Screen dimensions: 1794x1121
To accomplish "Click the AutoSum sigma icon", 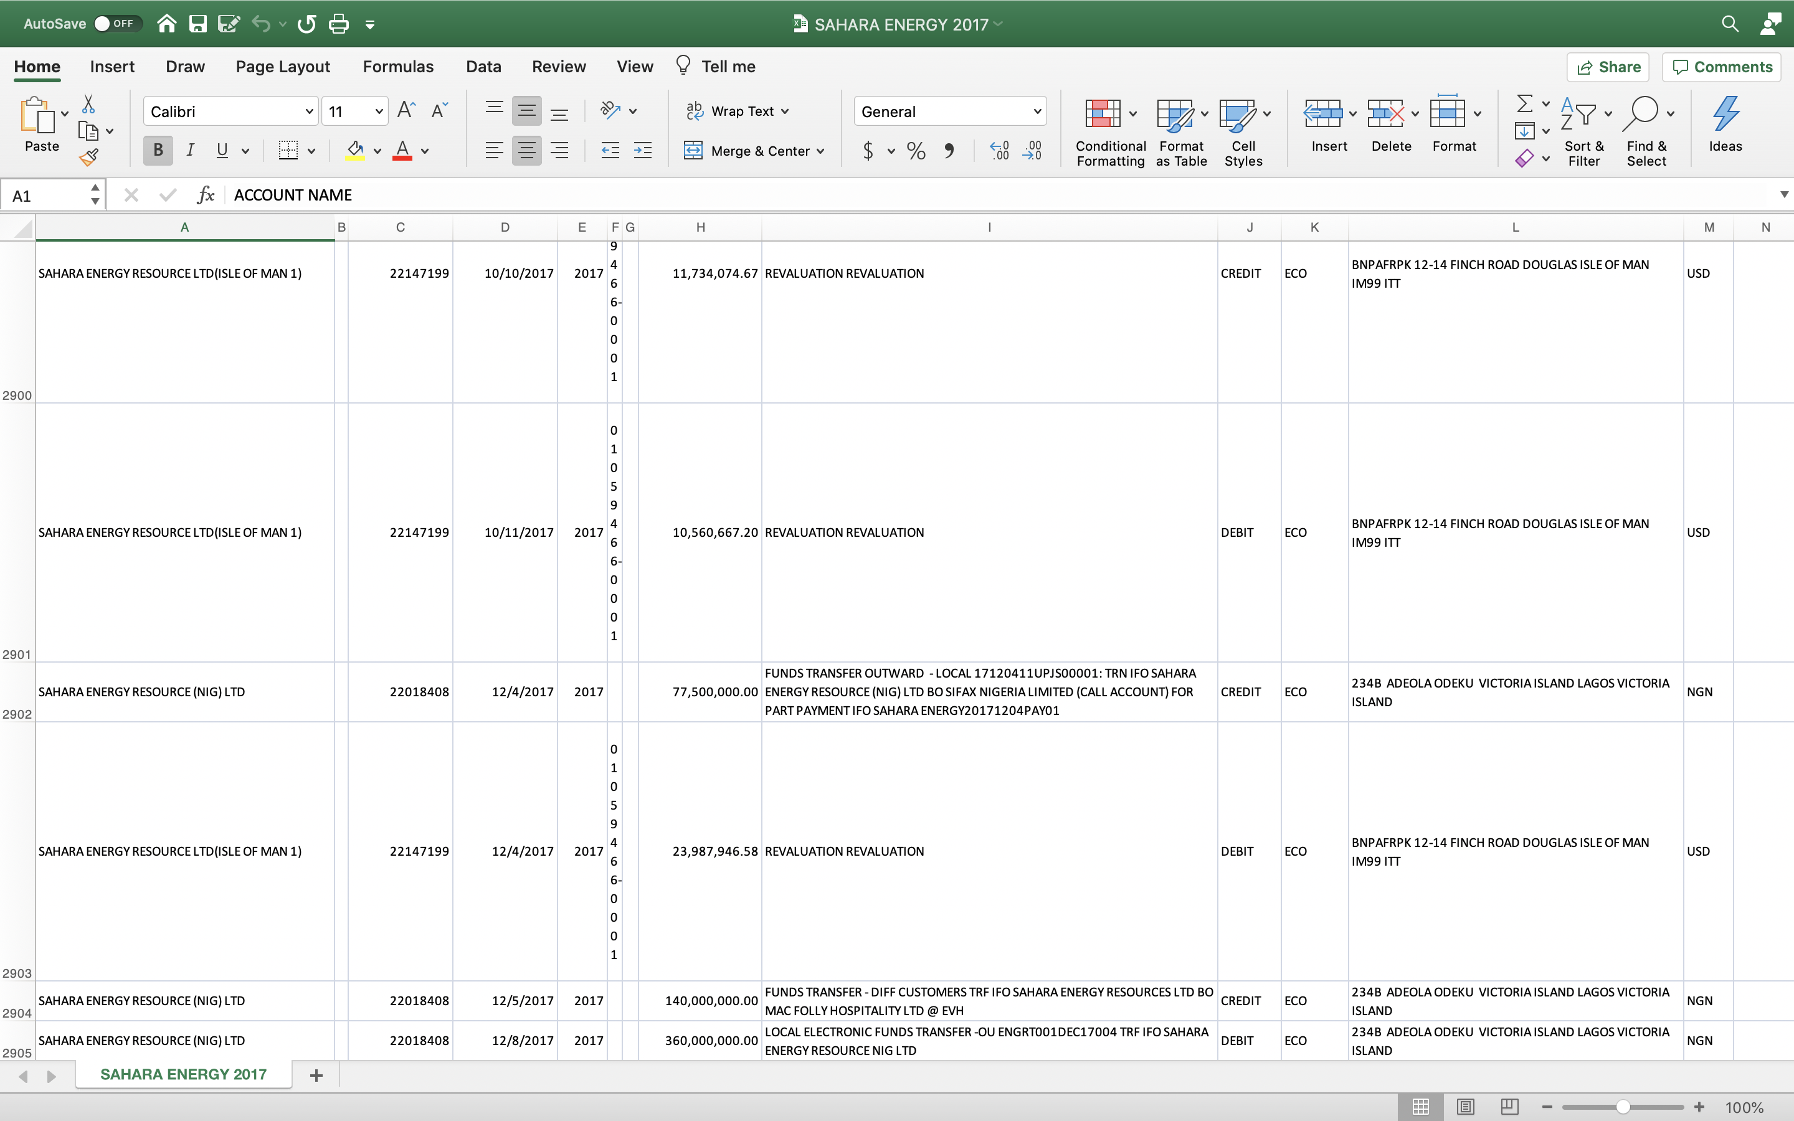I will coord(1525,104).
